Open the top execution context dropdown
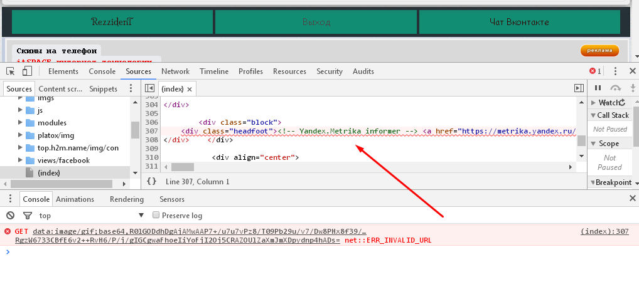 click(x=91, y=216)
